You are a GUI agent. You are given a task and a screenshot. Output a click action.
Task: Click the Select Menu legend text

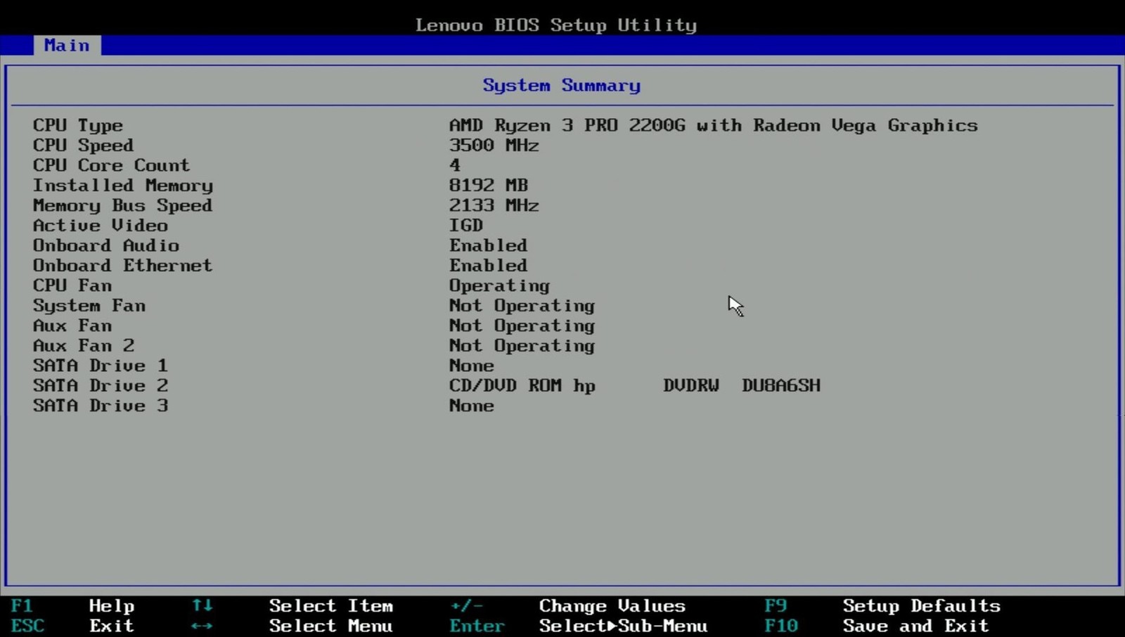[x=330, y=626]
